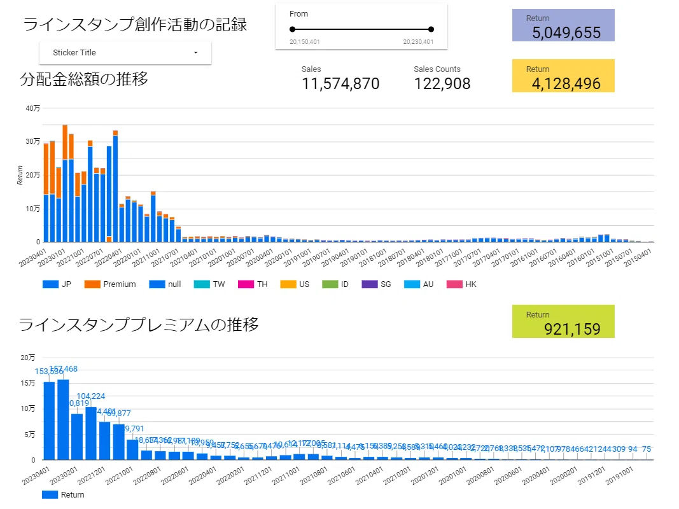The height and width of the screenshot is (509, 679).
Task: Click the 20220801 x-axis label in the premium chart
Action: tap(147, 475)
